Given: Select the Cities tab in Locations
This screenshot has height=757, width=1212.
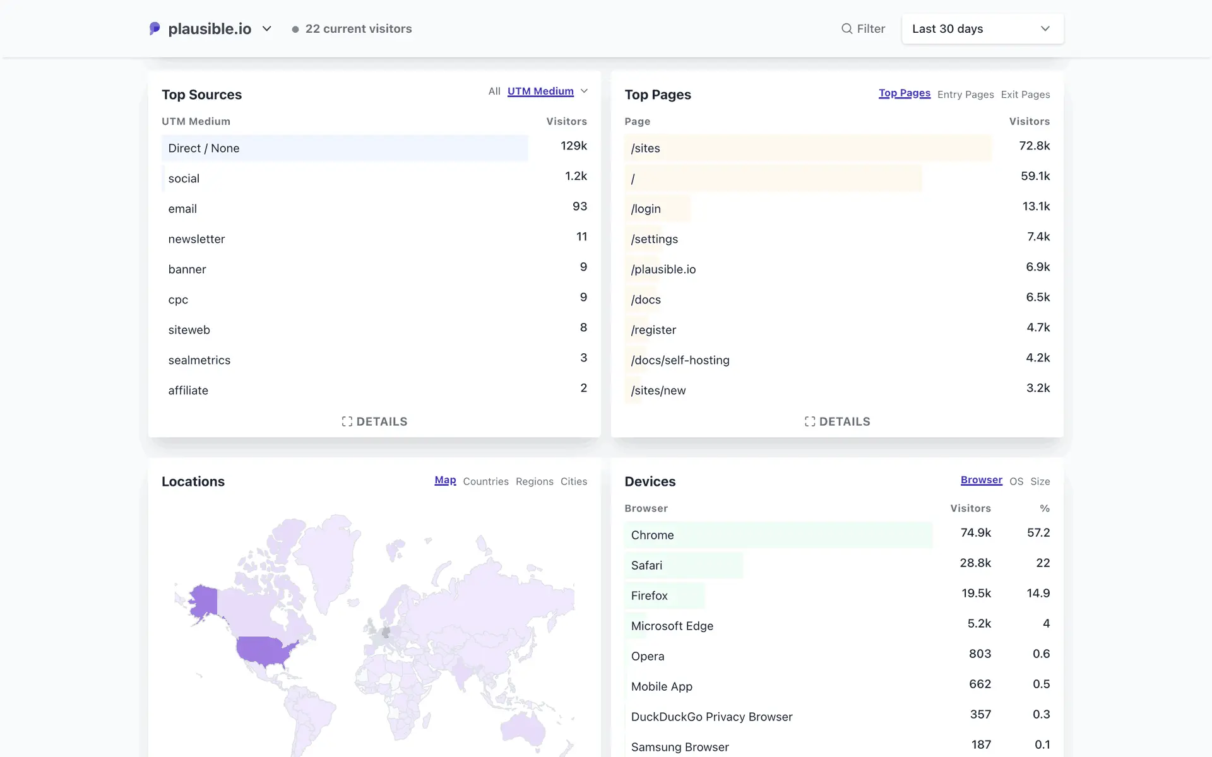Looking at the screenshot, I should coord(573,481).
